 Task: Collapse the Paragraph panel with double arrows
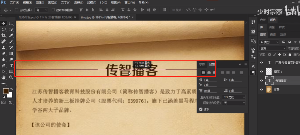coord(240,65)
